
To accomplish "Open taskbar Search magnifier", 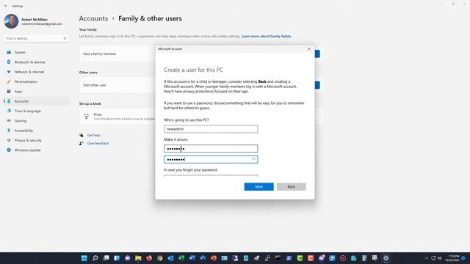I will [95, 258].
